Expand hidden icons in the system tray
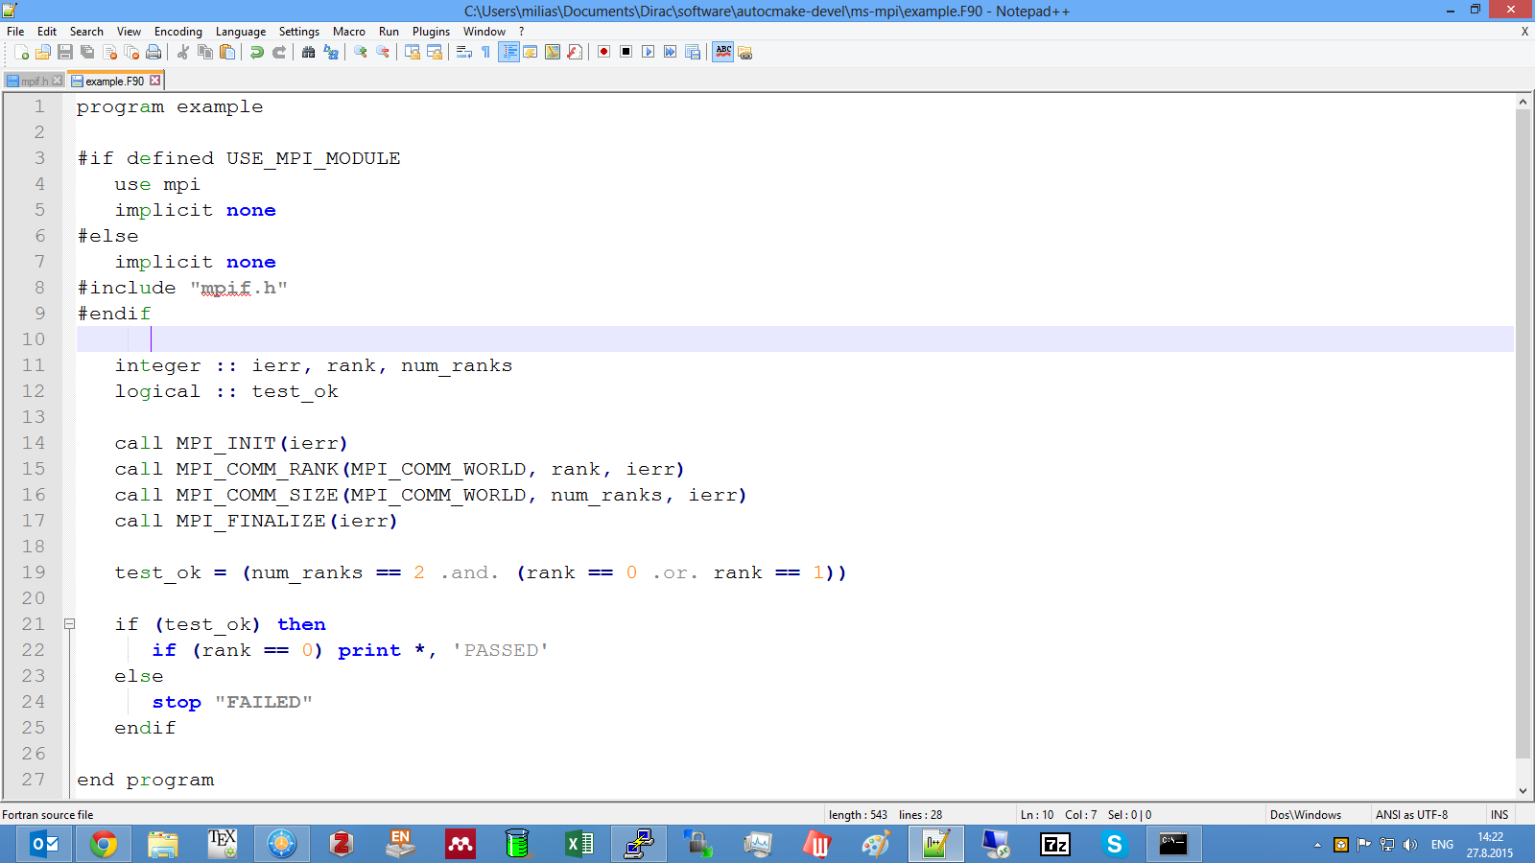1535x863 pixels. pos(1317,844)
